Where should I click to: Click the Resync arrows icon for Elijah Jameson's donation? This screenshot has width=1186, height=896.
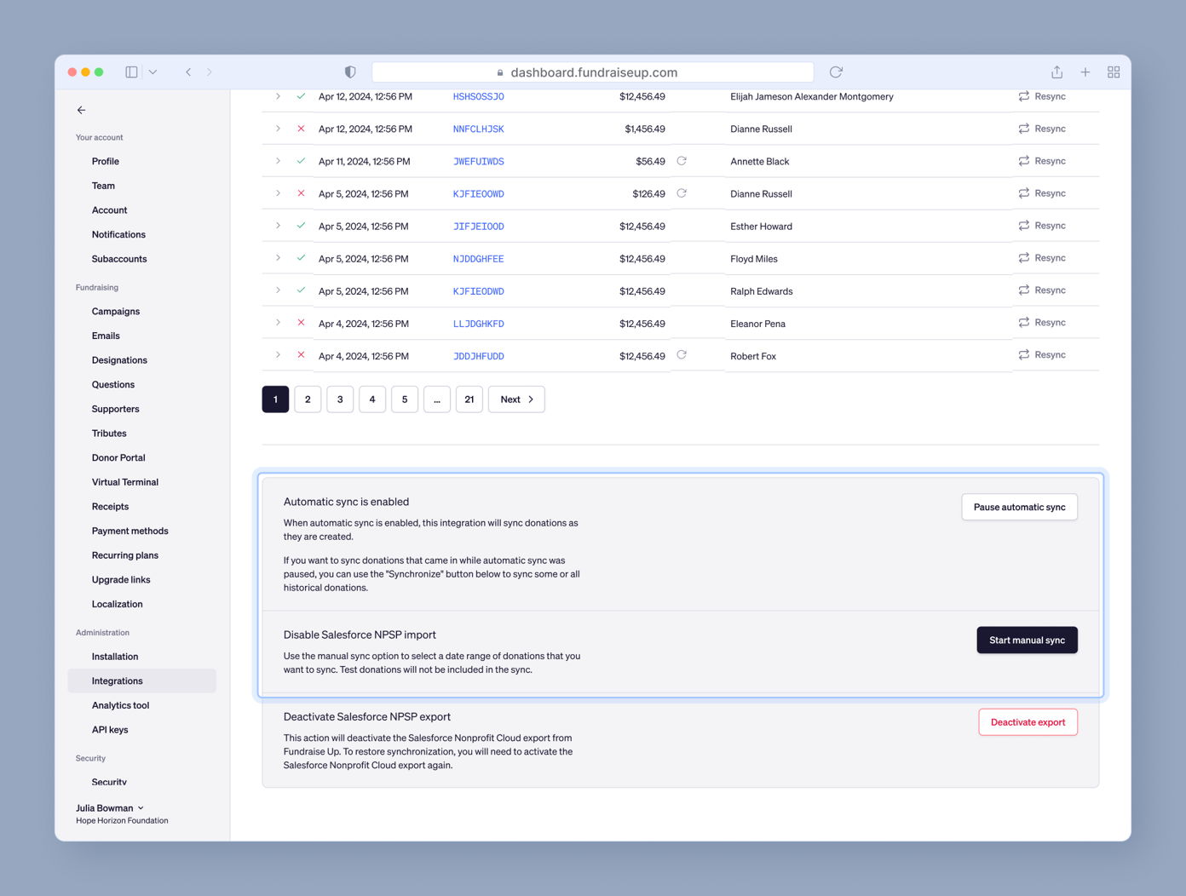click(1023, 96)
